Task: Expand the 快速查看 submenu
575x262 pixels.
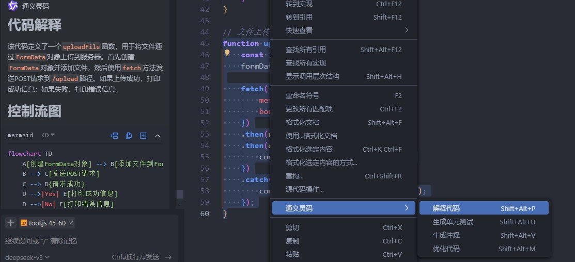Action: point(344,30)
